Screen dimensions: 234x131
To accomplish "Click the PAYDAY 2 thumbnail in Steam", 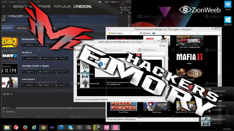I will [10, 56].
